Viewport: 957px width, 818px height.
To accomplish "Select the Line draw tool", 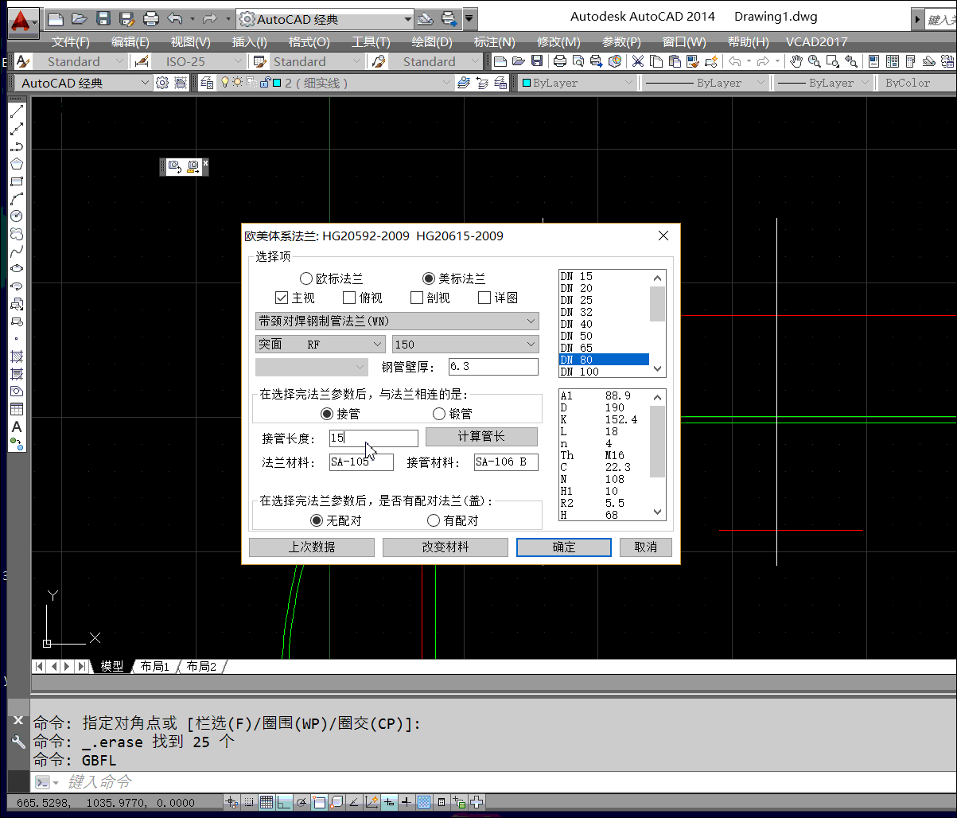I will 16,111.
